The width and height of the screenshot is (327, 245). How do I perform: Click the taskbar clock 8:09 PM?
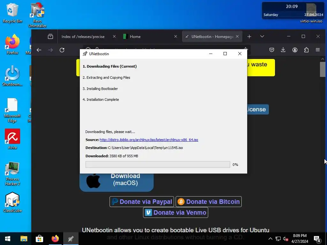click(300, 239)
